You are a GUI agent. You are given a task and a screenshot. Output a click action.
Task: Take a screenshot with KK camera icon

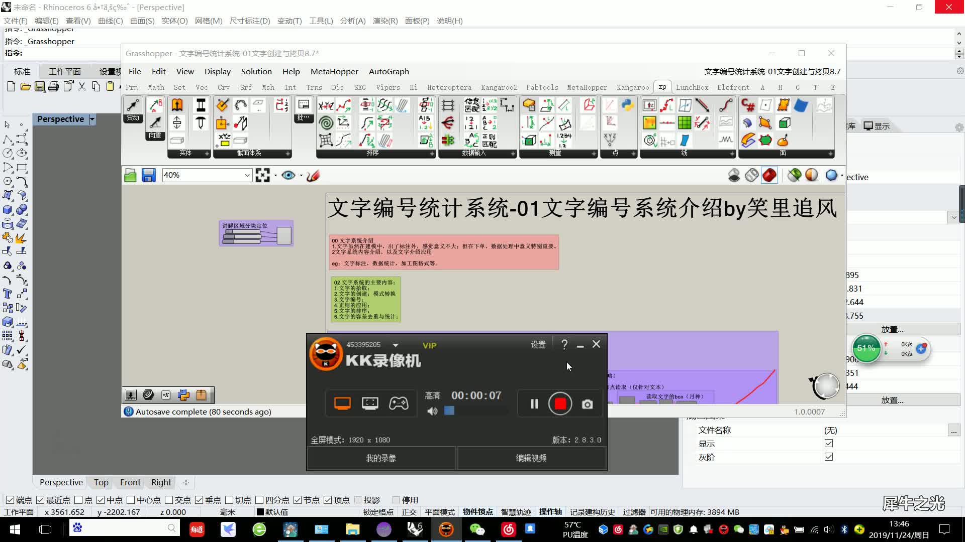point(587,404)
